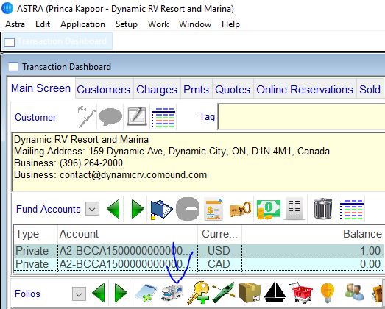Click the customer address details box
The height and width of the screenshot is (309, 385).
[199, 162]
